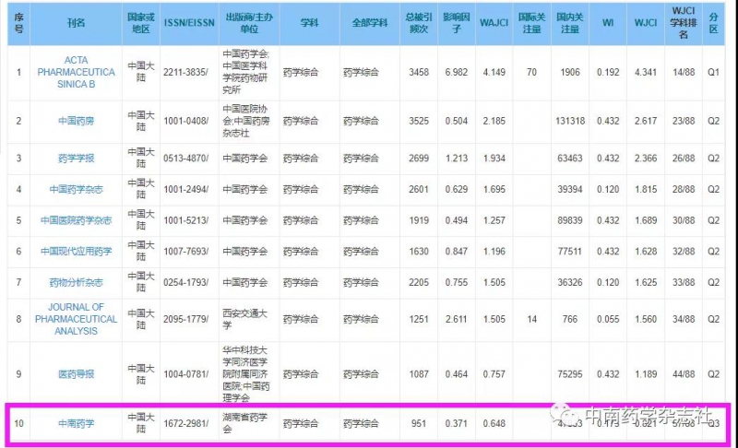
Task: Click the 国际关注量 column header
Action: (x=532, y=22)
